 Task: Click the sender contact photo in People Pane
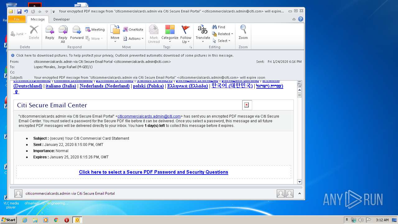coord(18,194)
